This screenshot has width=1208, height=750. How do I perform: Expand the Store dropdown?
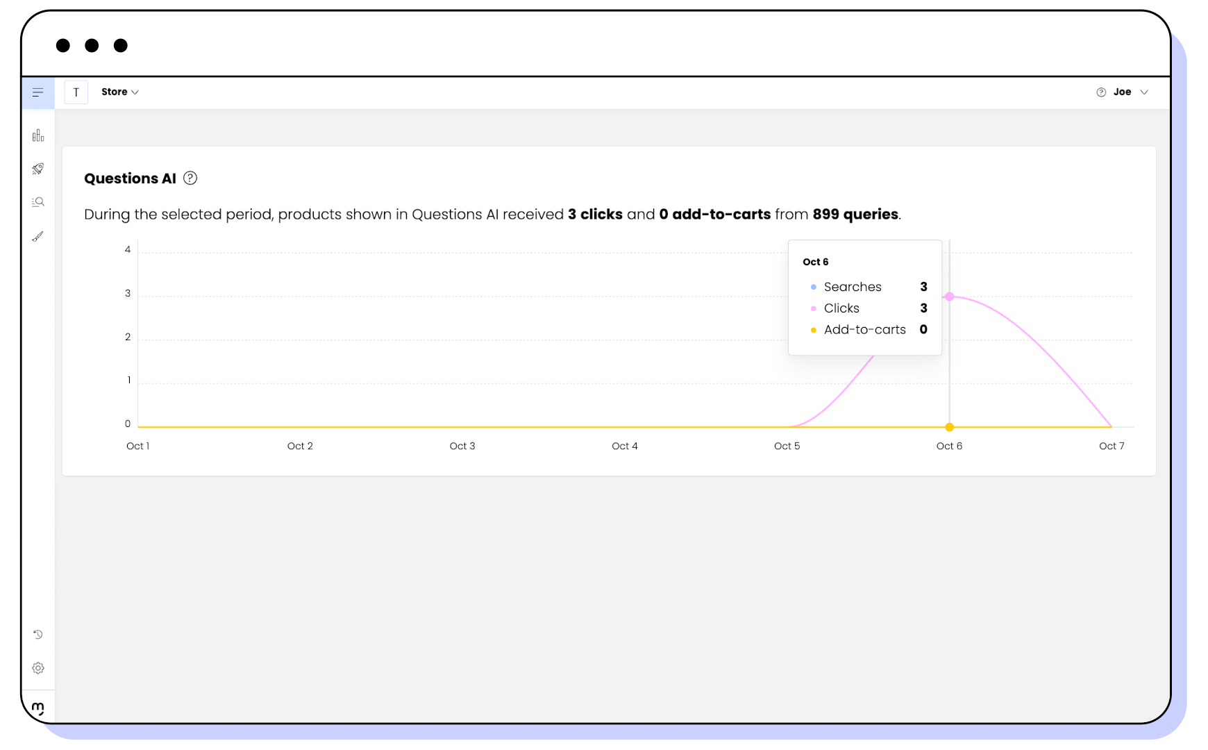pos(120,92)
